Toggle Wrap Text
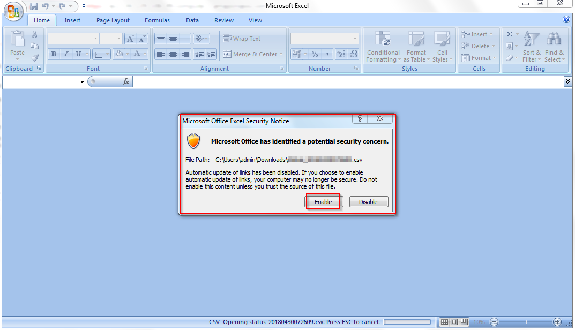 pyautogui.click(x=242, y=39)
